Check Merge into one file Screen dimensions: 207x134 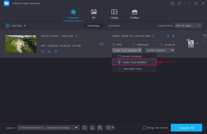tap(145, 128)
